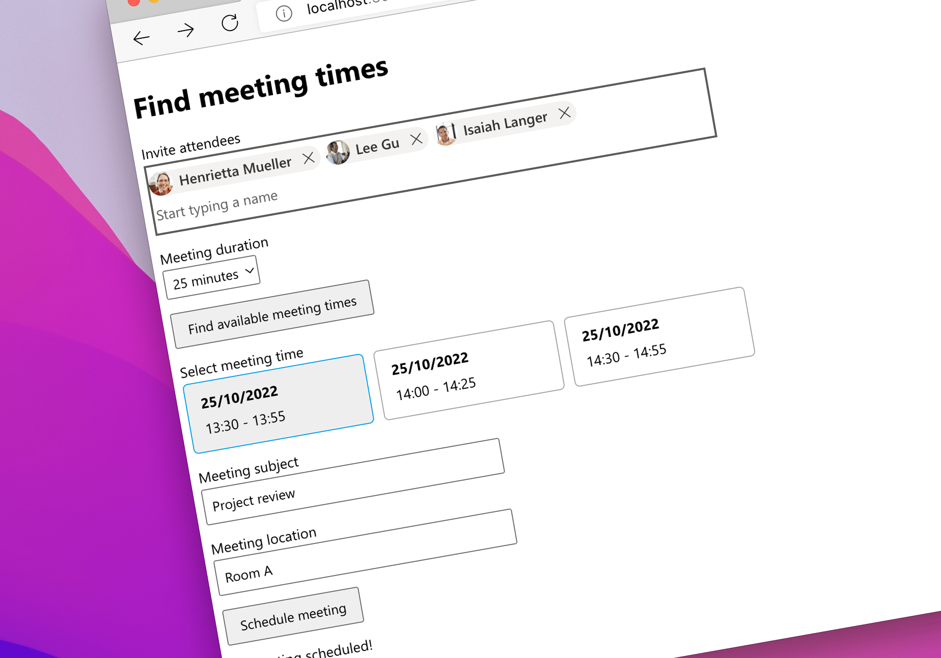Click the 'Invite attendees' label
Viewport: 941px width, 658px height.
190,147
